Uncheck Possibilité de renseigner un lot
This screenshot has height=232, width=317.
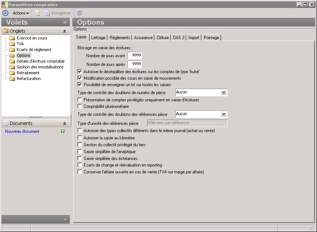(80, 85)
